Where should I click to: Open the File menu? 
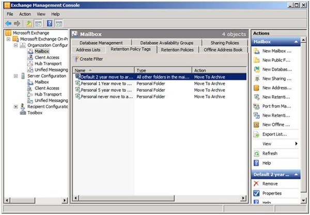pyautogui.click(x=10, y=14)
